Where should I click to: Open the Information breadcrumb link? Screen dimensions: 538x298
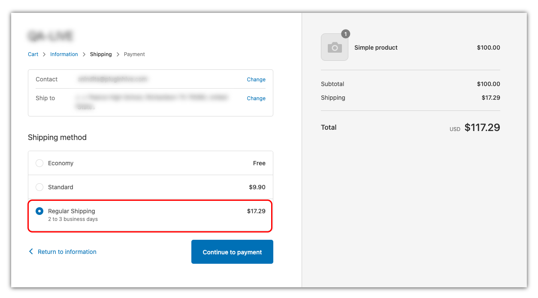click(x=64, y=54)
